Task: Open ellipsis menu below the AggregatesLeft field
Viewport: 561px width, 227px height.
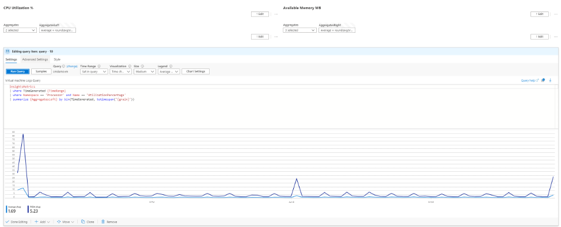Action: pos(276,37)
